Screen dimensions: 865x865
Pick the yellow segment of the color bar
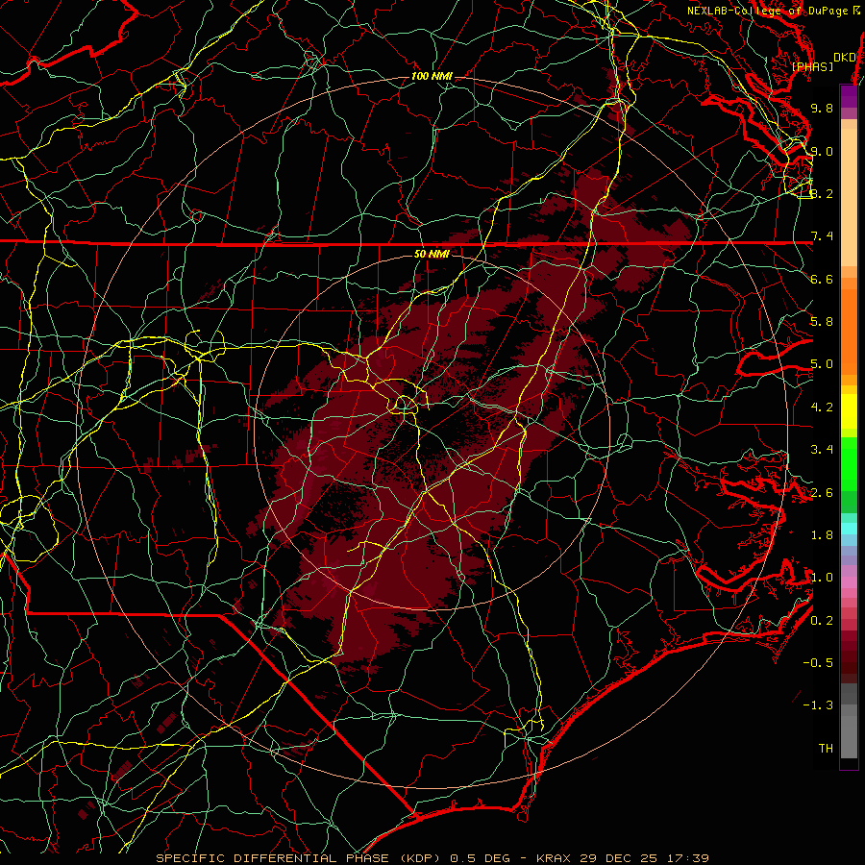tap(849, 411)
